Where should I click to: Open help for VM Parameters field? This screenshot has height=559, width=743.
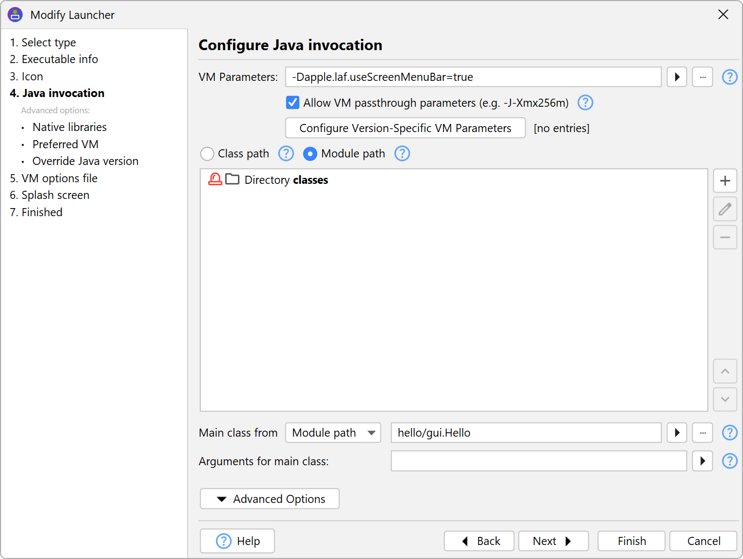pyautogui.click(x=730, y=77)
